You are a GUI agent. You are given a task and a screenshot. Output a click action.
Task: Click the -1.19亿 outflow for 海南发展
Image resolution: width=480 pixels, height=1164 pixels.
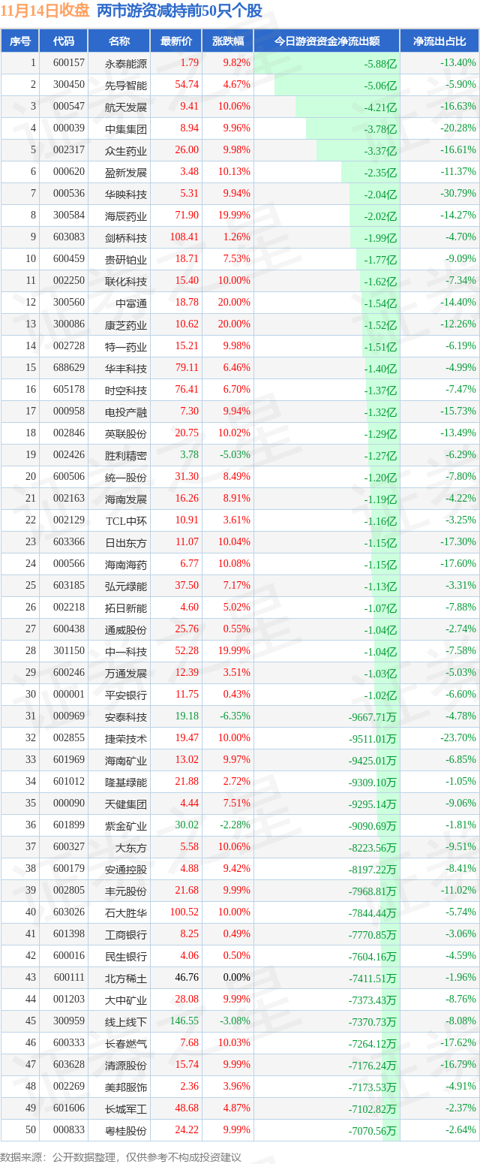[379, 499]
